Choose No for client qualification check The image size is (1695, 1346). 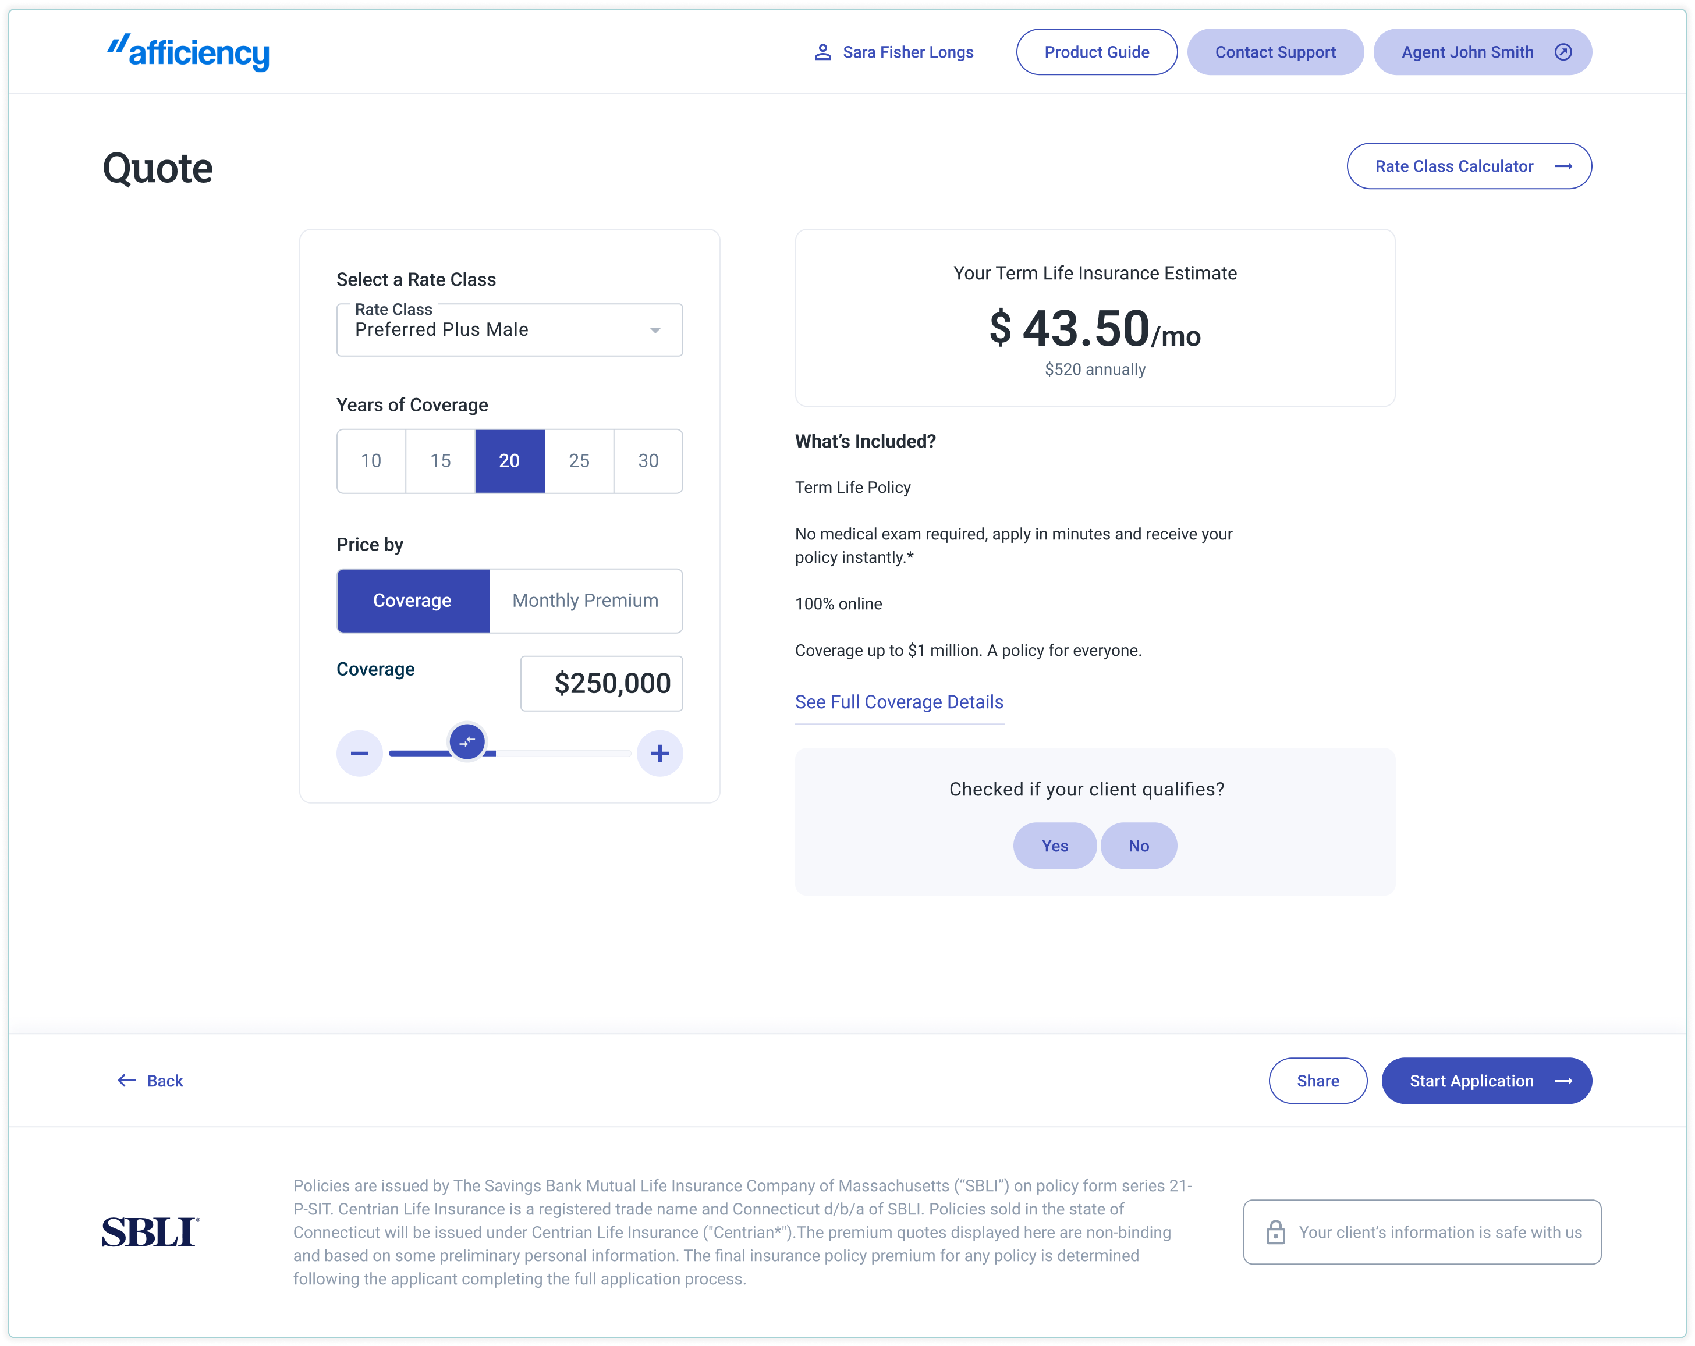pos(1139,846)
